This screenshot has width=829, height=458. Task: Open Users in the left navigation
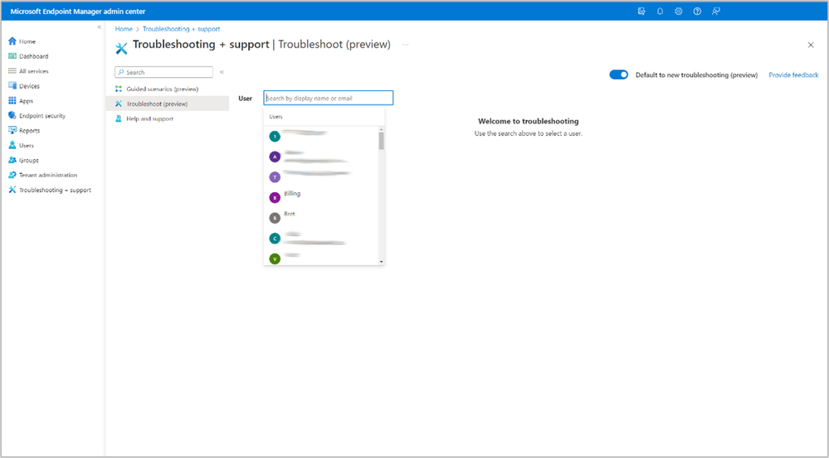click(21, 145)
